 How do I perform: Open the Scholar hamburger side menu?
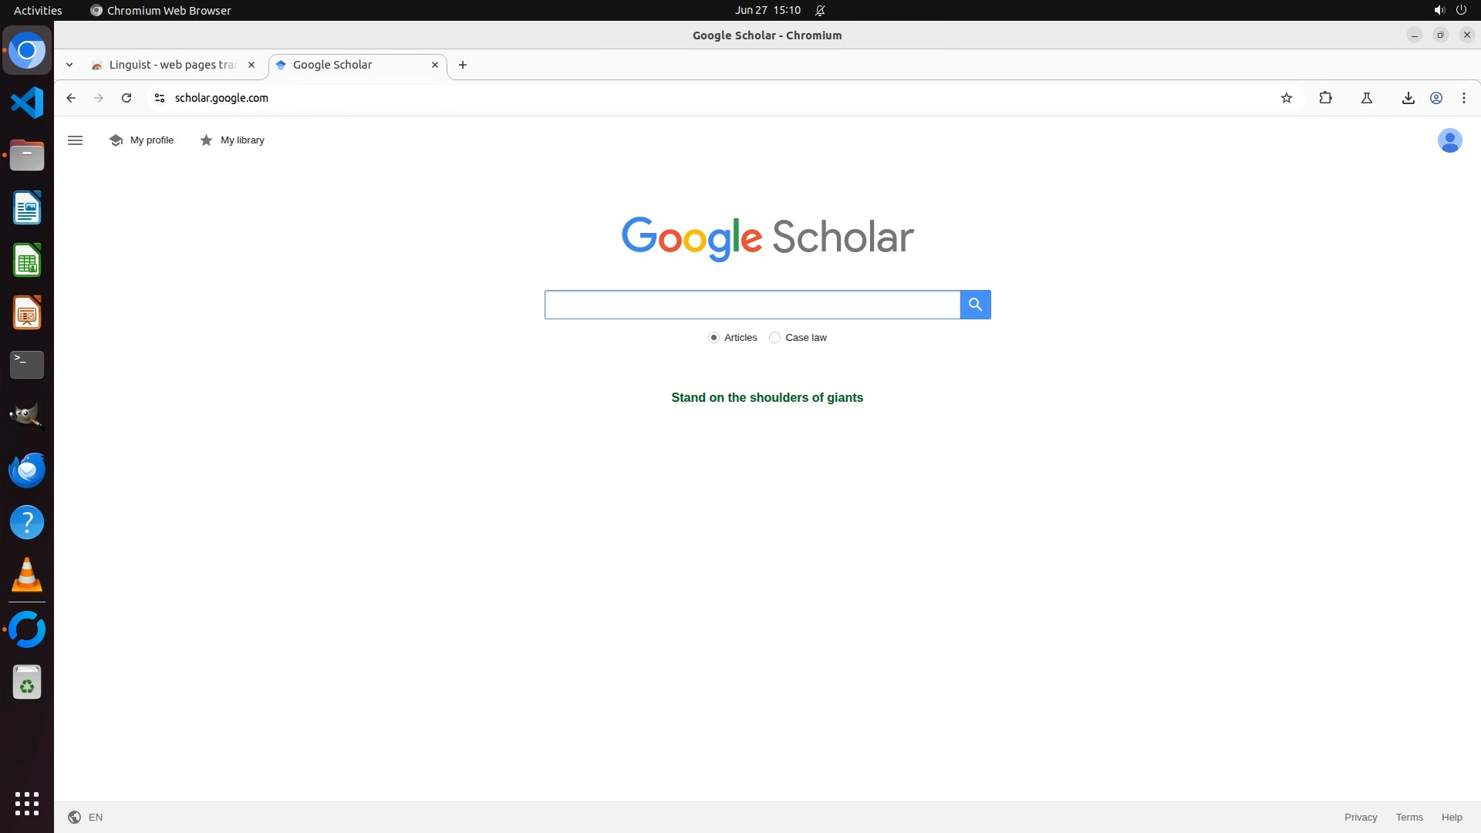tap(75, 140)
